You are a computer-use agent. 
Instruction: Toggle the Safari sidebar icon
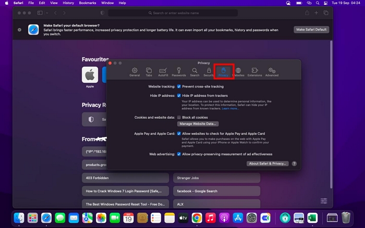pos(40,13)
